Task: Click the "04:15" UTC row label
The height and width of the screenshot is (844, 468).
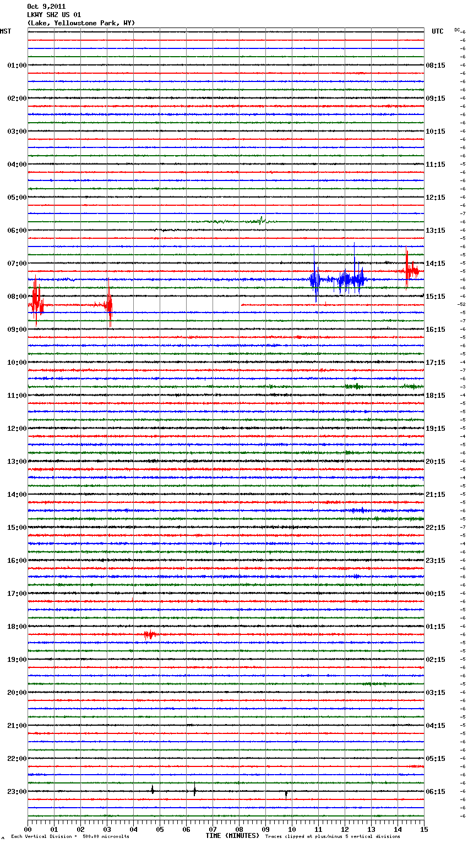Action: point(436,726)
